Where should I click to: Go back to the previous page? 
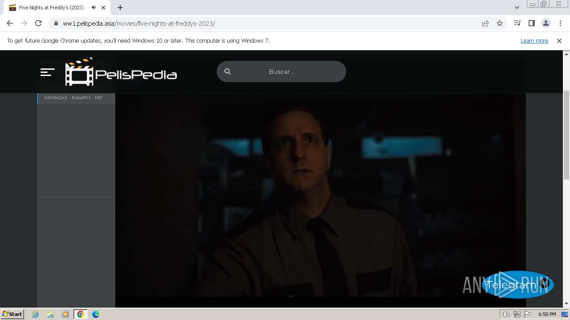pyautogui.click(x=10, y=23)
